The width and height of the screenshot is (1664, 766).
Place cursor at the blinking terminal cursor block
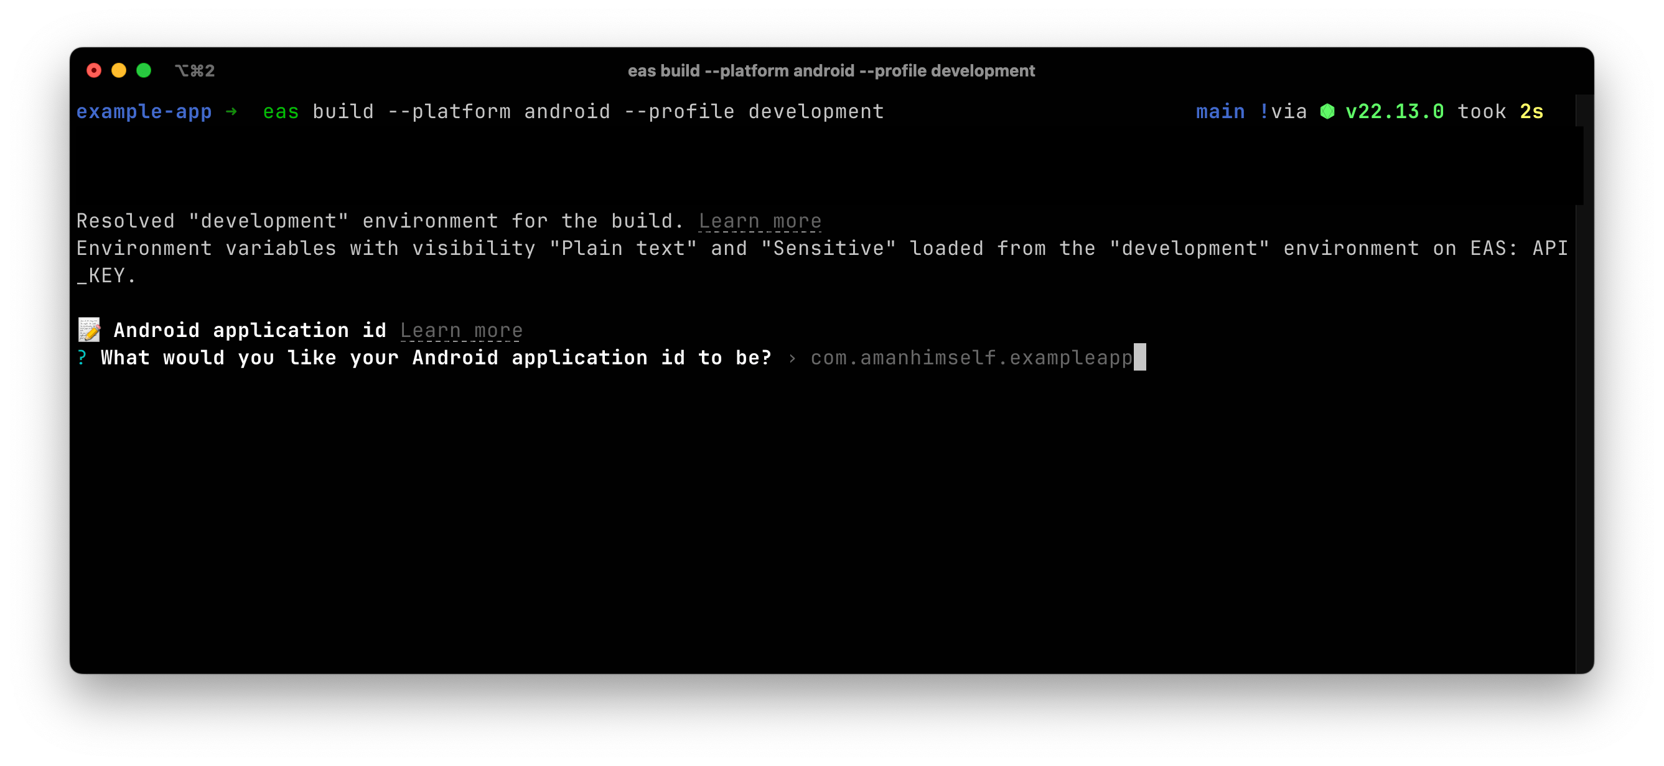pos(1139,358)
